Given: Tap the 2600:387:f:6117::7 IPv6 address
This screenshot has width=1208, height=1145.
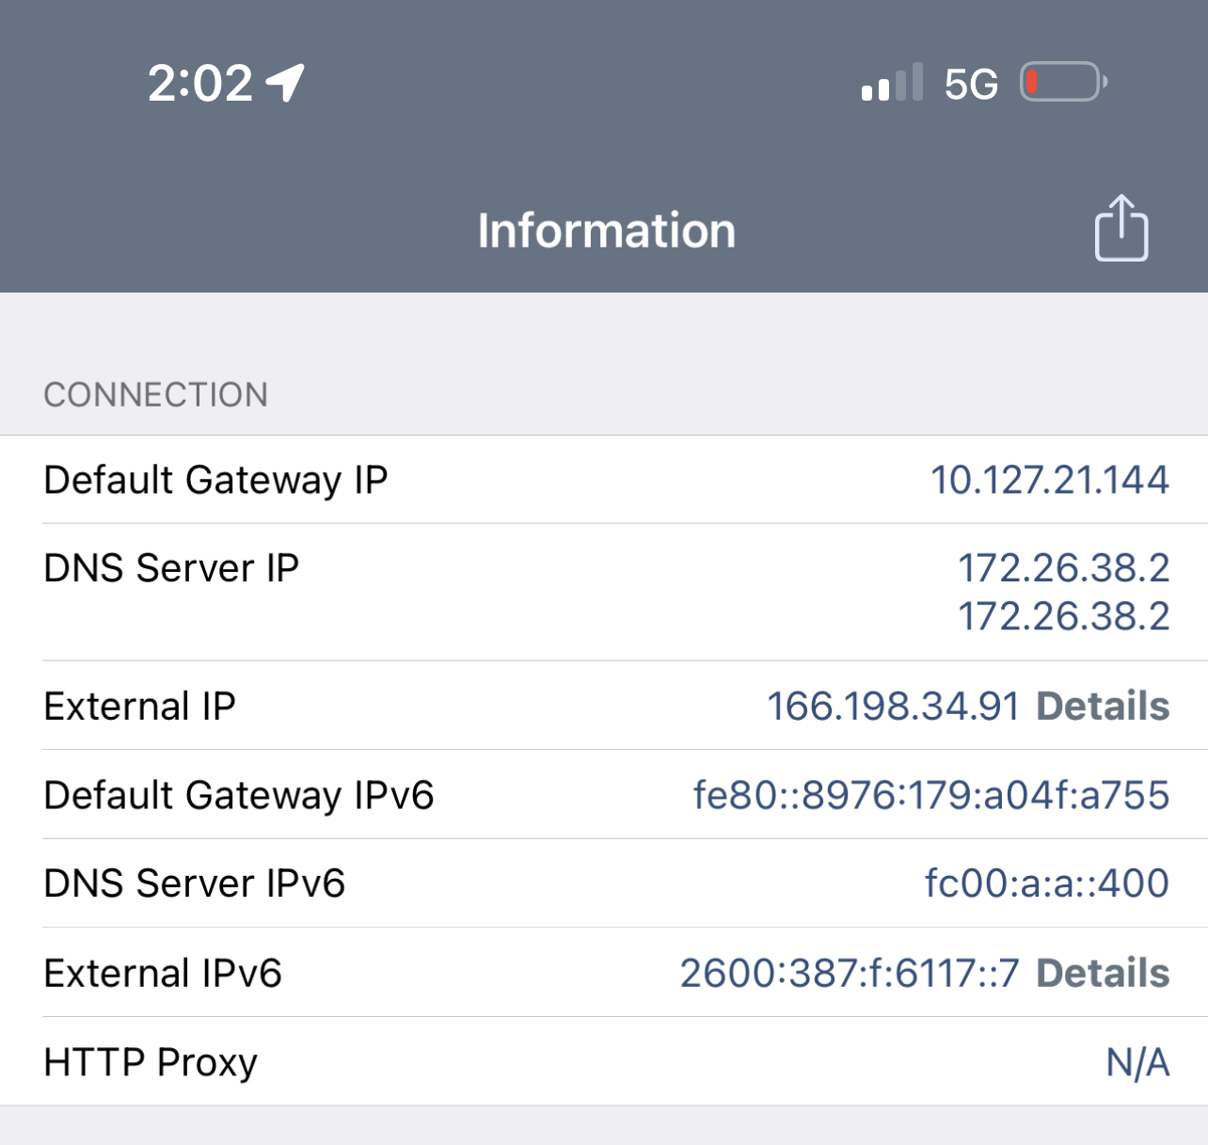Looking at the screenshot, I should pyautogui.click(x=850, y=973).
